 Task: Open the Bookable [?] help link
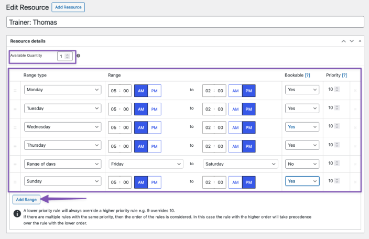coord(307,75)
